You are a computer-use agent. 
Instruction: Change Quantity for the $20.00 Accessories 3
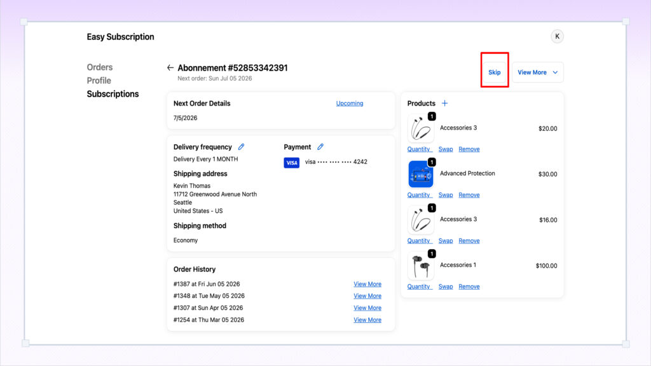pyautogui.click(x=420, y=149)
